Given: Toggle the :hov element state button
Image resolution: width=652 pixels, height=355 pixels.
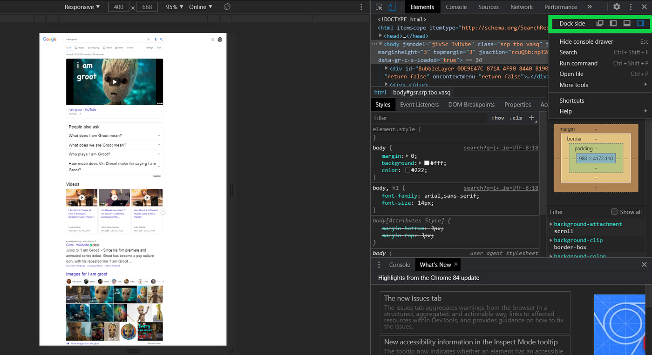Looking at the screenshot, I should [x=498, y=118].
